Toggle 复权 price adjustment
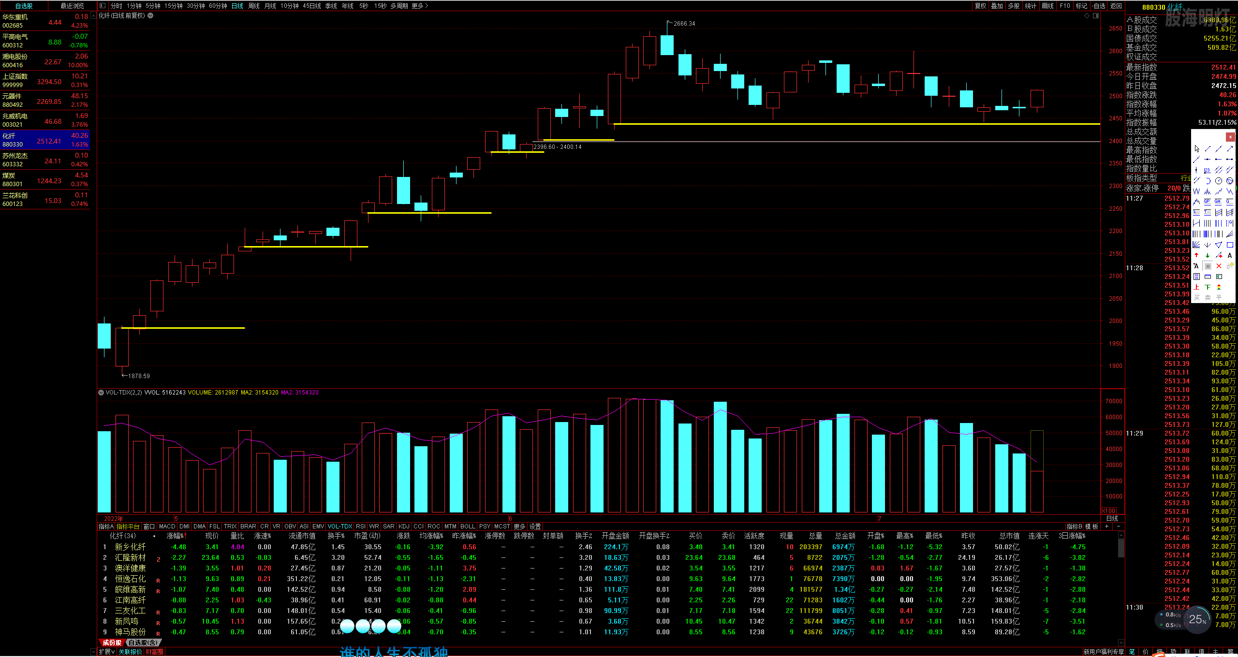Screen dimensions: 1238x657 (980, 6)
